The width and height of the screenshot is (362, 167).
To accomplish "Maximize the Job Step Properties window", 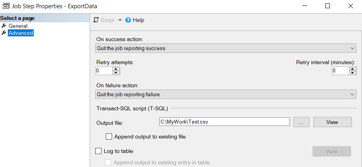I will click(328, 6).
